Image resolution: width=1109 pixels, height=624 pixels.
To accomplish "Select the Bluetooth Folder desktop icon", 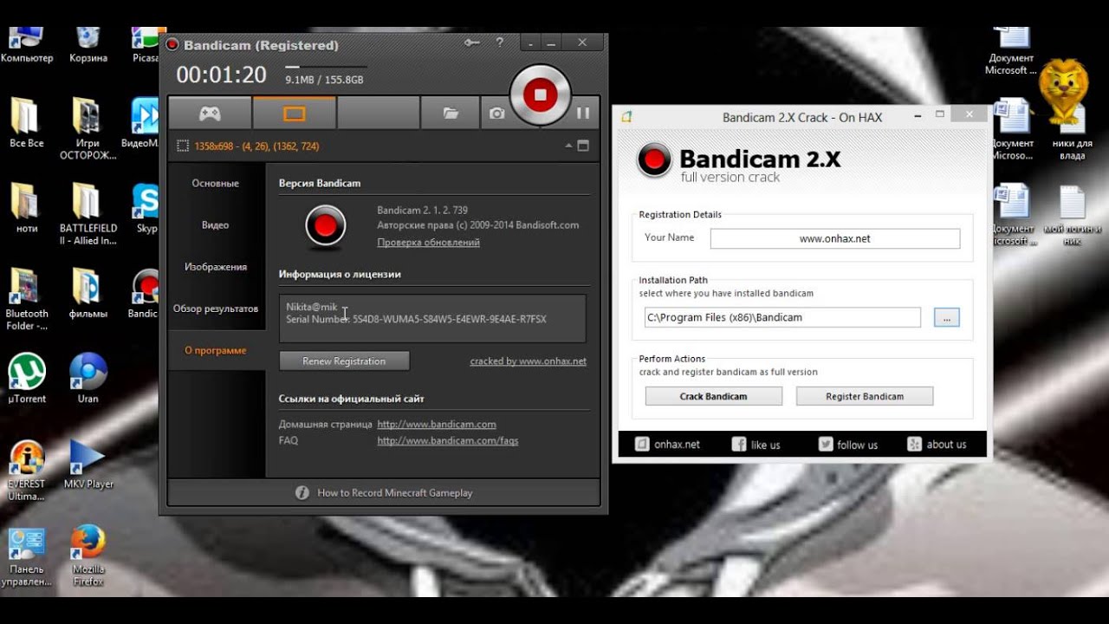I will (x=27, y=300).
